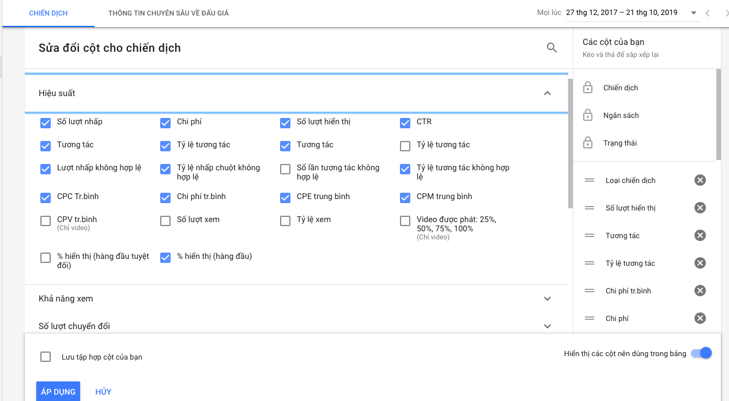The image size is (729, 401).
Task: Select the 'CHIẾN DỊCH' tab
Action: tap(48, 13)
